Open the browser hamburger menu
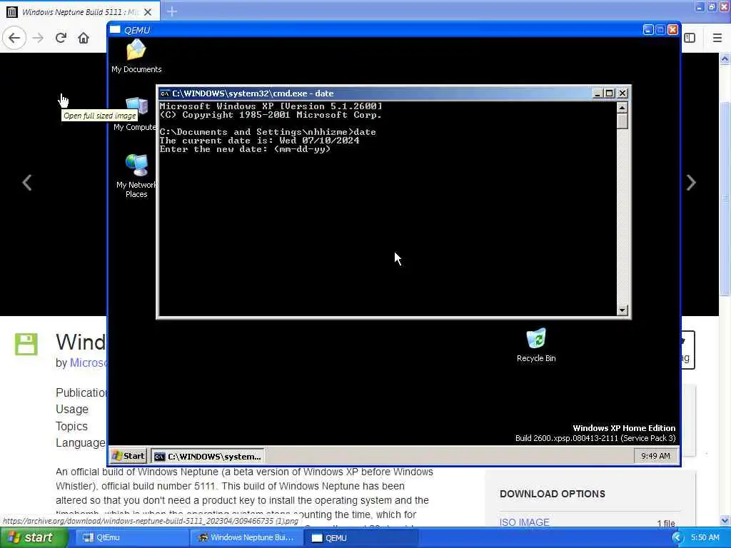The height and width of the screenshot is (548, 731). coord(717,38)
